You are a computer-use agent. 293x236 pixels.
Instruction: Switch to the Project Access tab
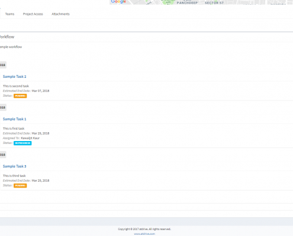pyautogui.click(x=33, y=14)
